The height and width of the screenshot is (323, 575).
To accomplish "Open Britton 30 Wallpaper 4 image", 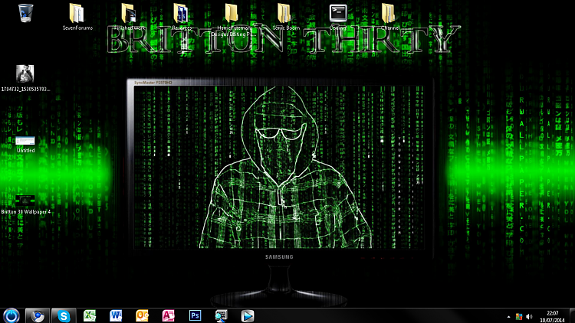I will [x=25, y=204].
